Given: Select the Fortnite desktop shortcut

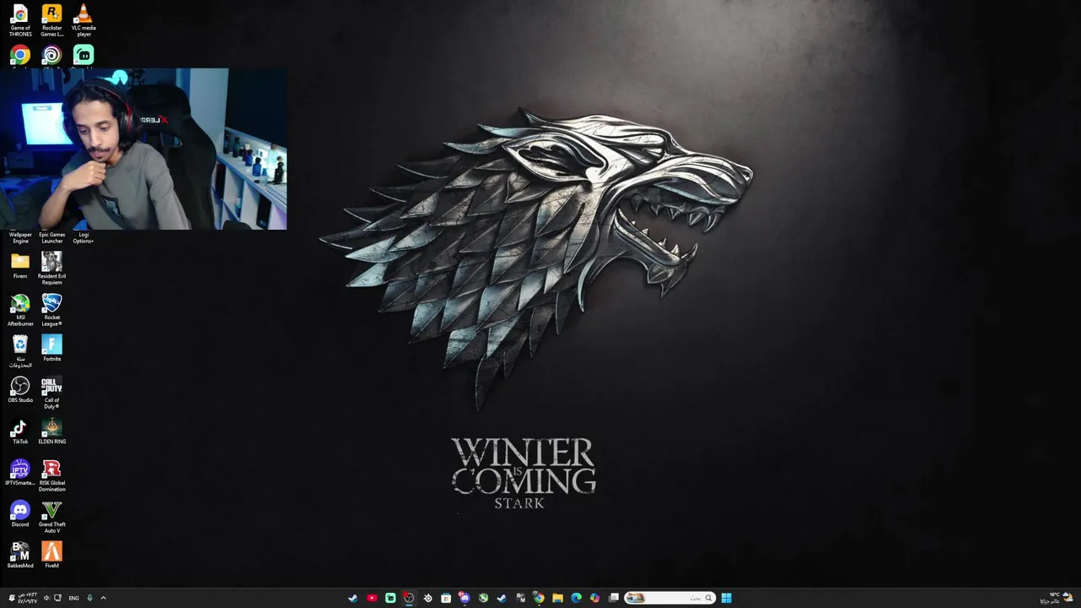Looking at the screenshot, I should point(52,349).
